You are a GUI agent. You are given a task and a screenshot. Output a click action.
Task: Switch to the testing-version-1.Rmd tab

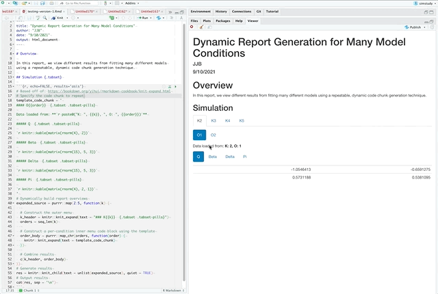[42, 12]
